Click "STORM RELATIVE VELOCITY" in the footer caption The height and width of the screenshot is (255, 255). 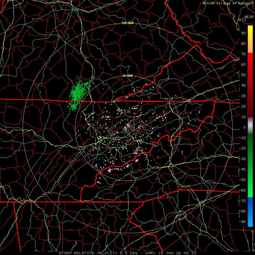tap(88, 253)
